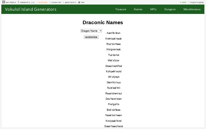
Task: Open the tutorial link
Action: [43, 2]
